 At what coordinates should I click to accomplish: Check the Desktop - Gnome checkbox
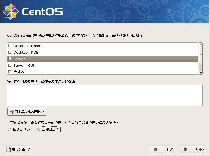pos(10,46)
